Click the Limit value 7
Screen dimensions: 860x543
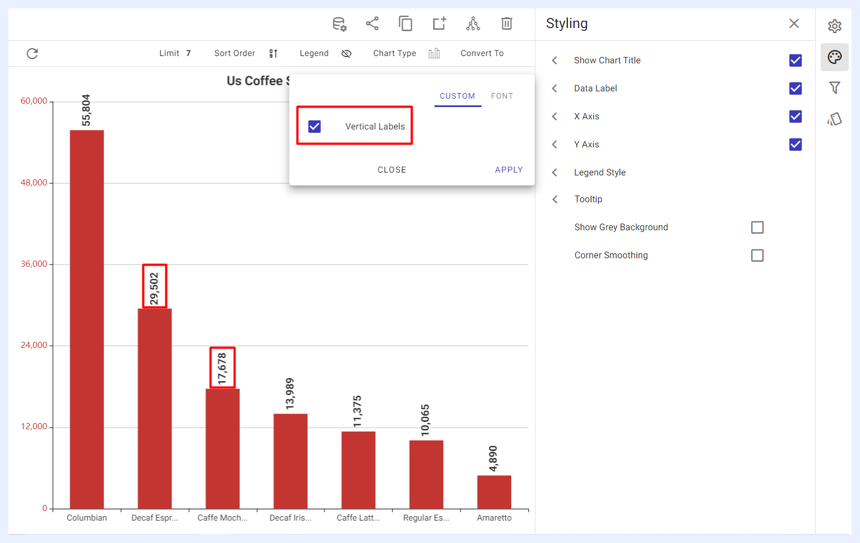[188, 53]
